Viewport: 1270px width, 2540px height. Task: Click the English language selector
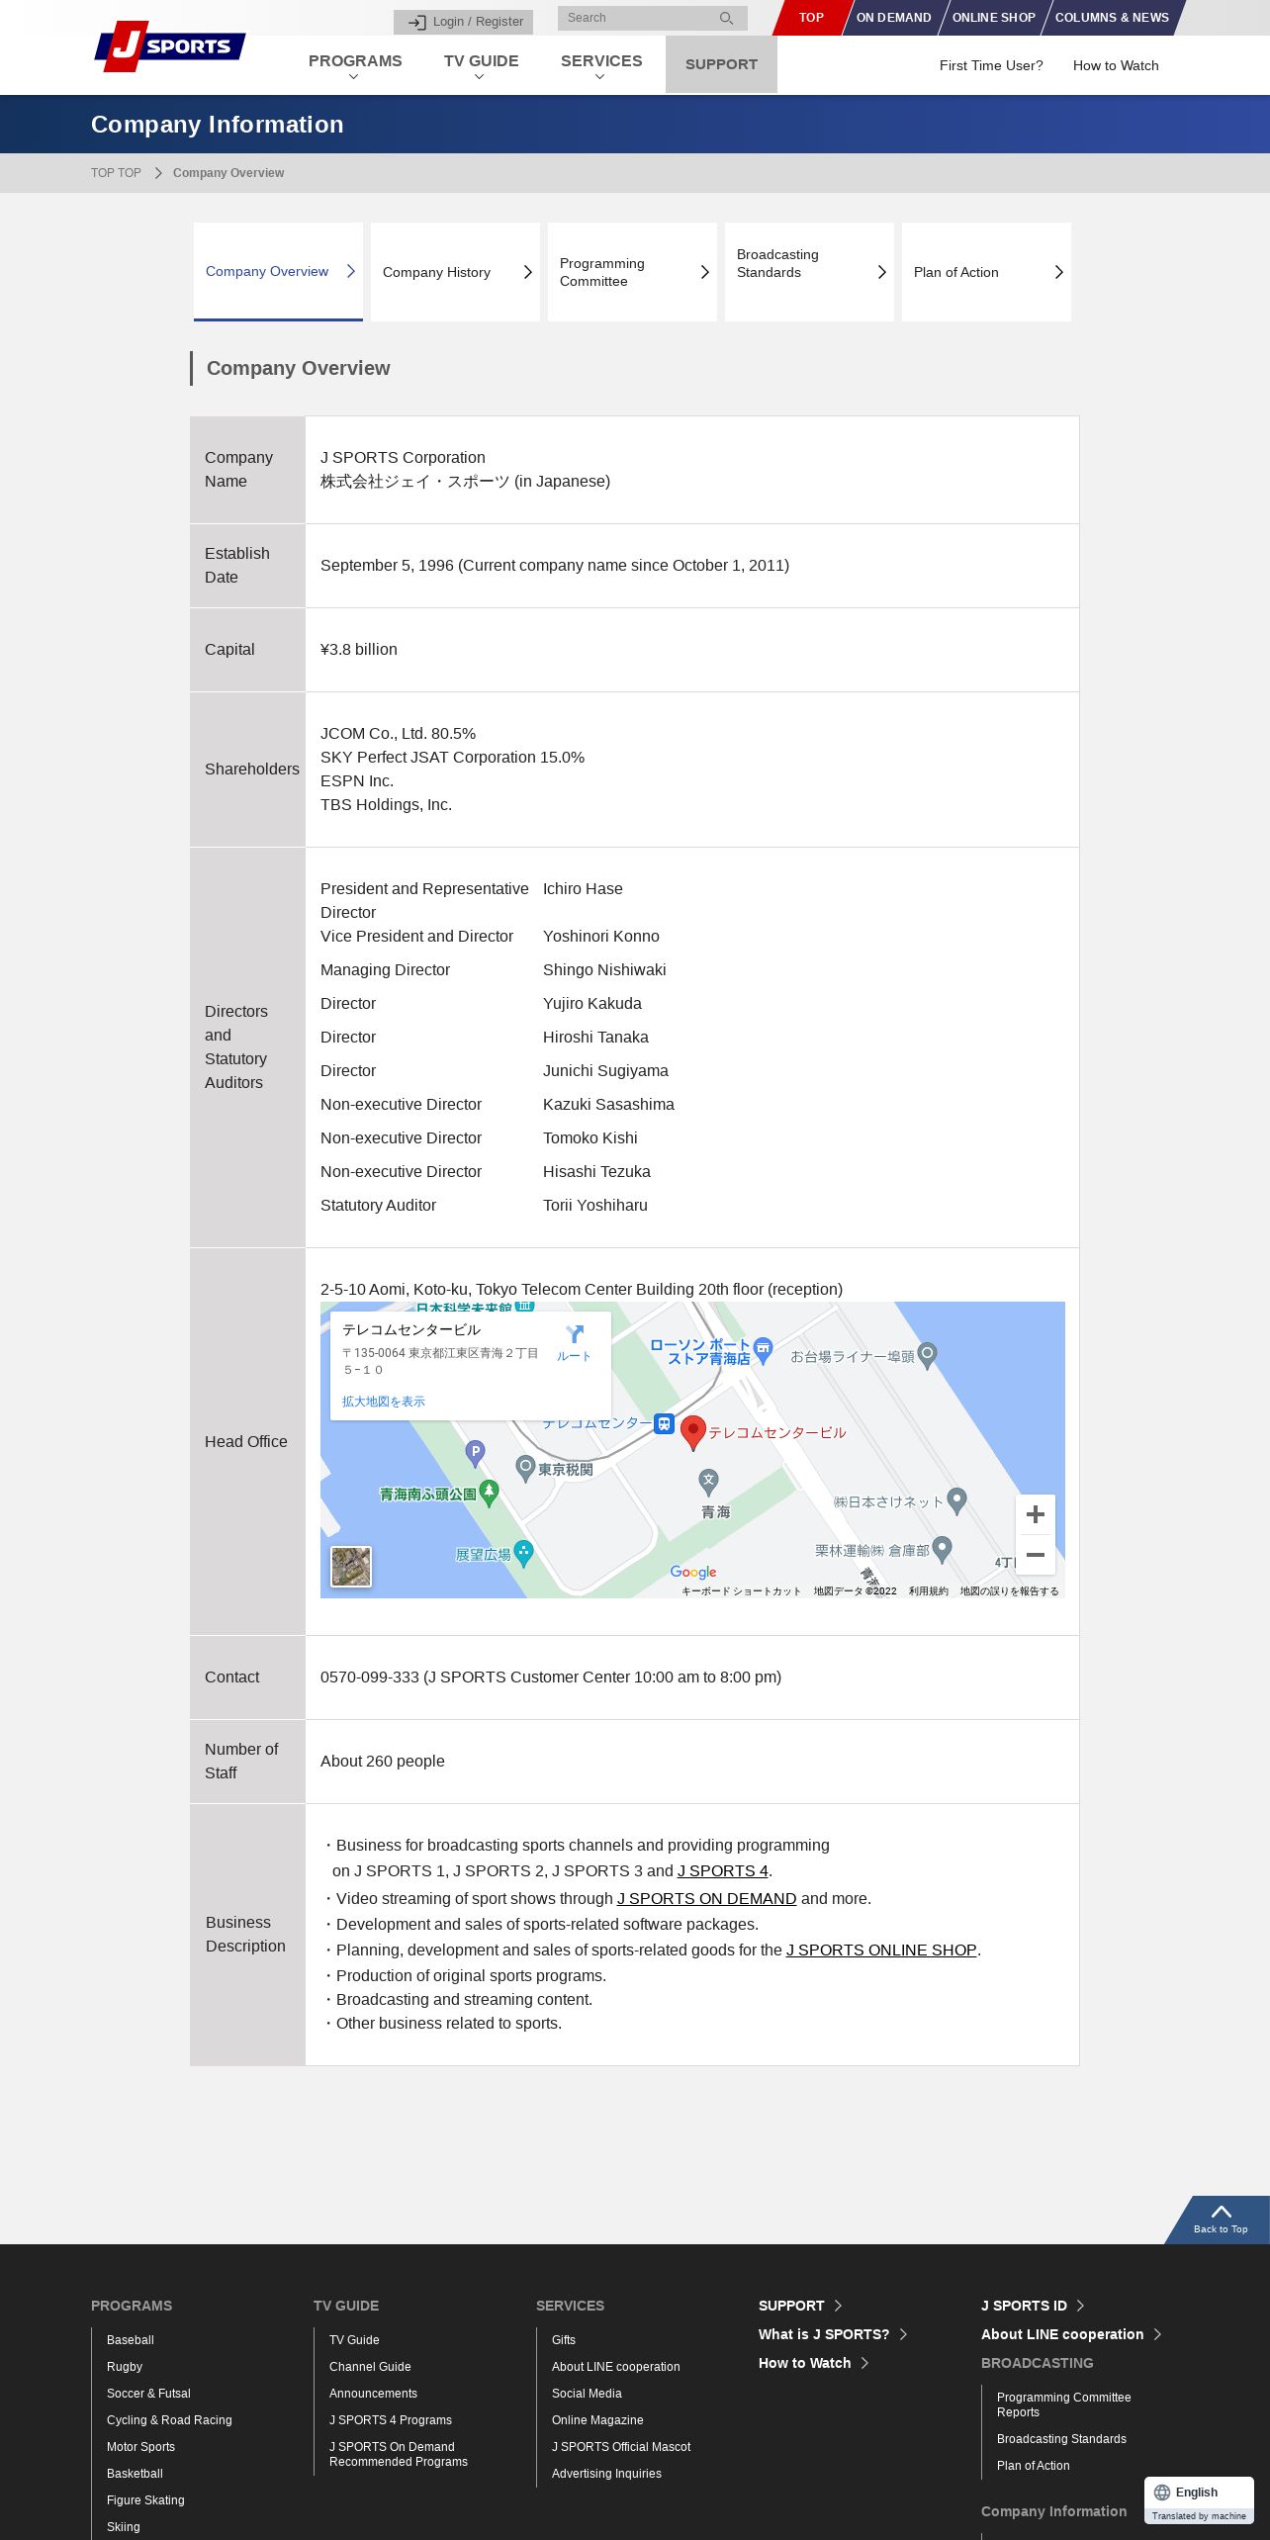coord(1199,2493)
